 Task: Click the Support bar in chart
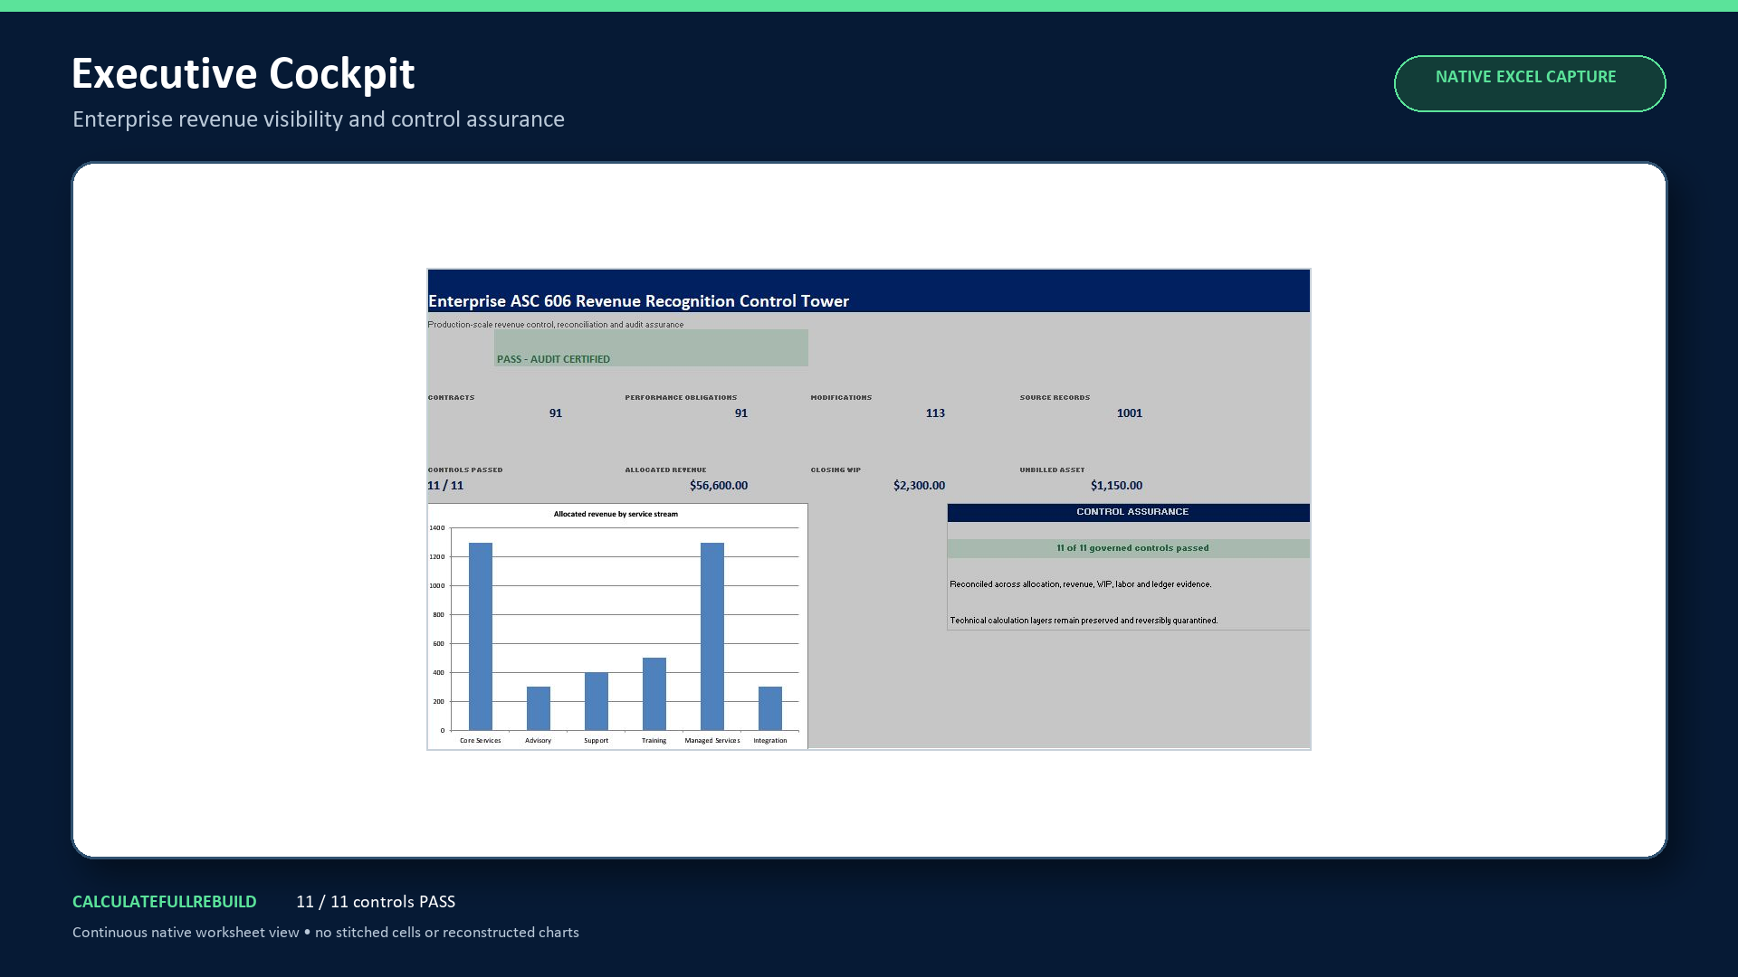pyautogui.click(x=597, y=701)
